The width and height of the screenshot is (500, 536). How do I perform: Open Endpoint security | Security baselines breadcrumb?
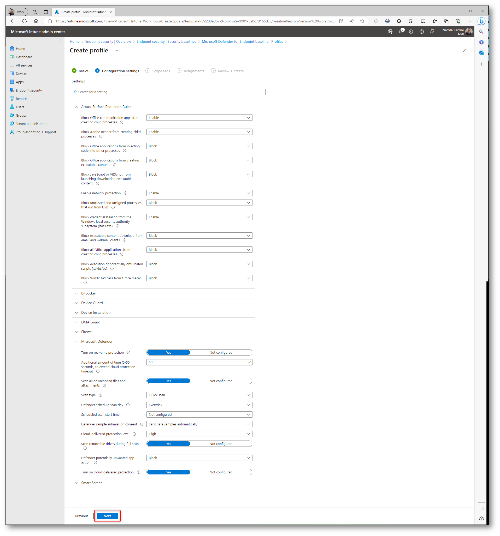pyautogui.click(x=166, y=41)
